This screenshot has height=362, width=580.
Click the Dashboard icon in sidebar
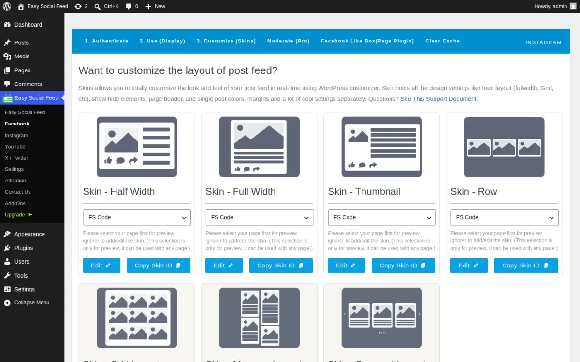(x=7, y=25)
